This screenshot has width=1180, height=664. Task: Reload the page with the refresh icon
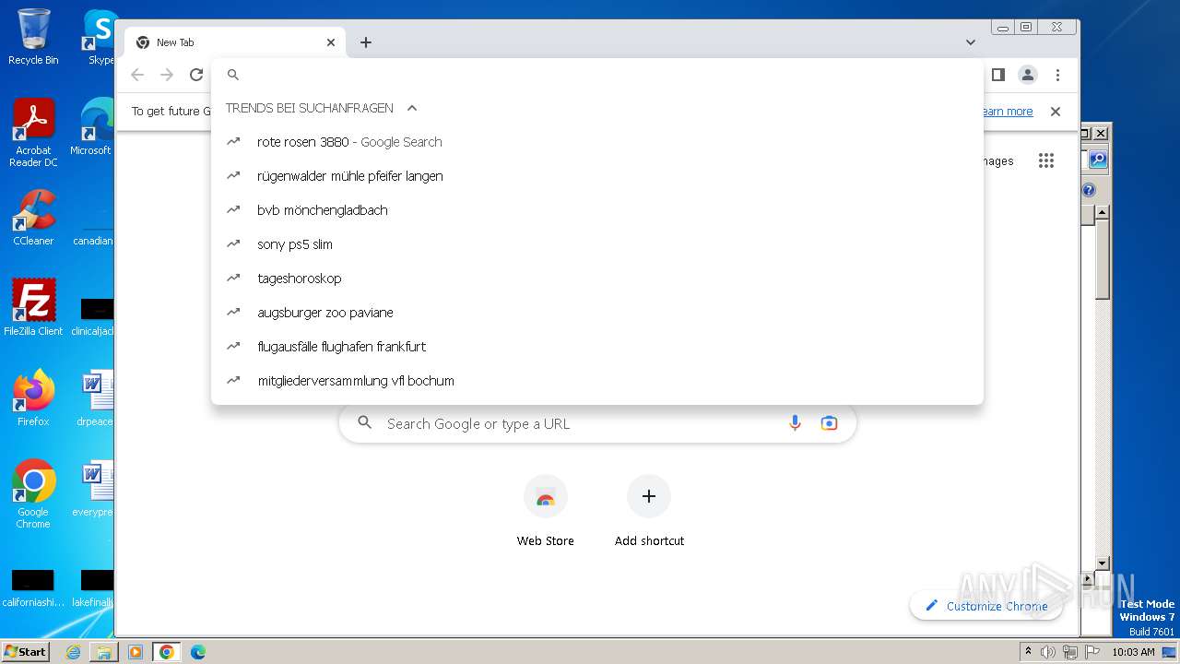pyautogui.click(x=196, y=75)
